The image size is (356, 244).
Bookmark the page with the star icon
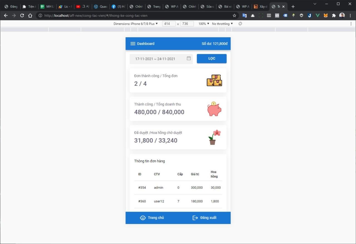234,15
